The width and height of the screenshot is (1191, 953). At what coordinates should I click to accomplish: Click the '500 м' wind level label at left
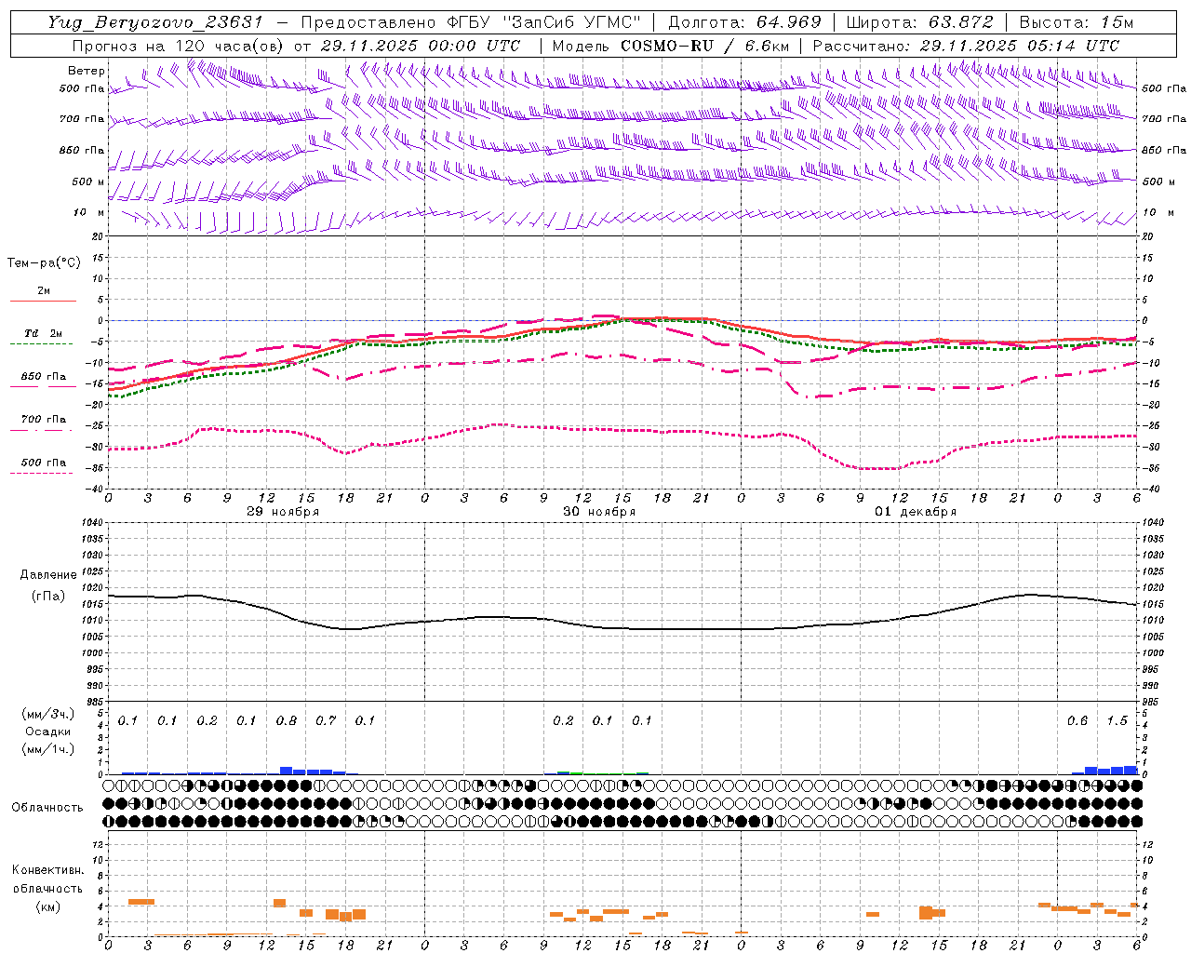tap(88, 181)
